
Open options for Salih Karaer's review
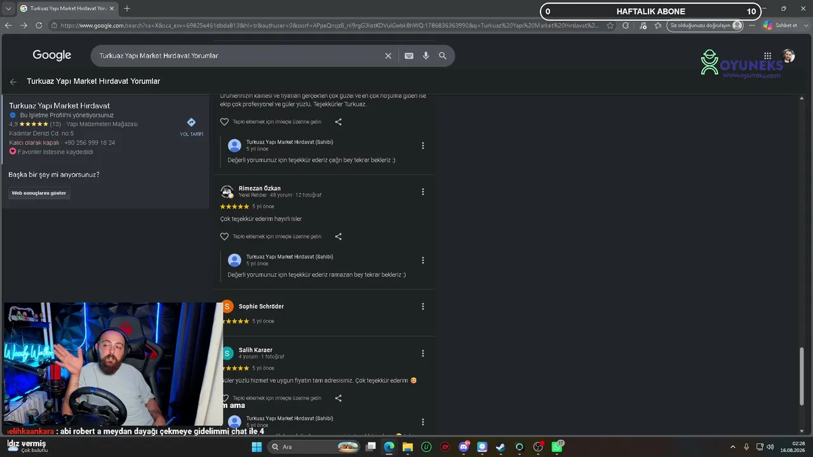coord(423,354)
